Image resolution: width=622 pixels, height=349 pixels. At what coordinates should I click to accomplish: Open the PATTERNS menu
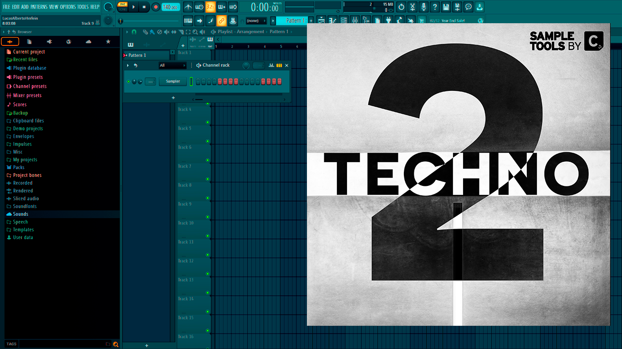(39, 7)
